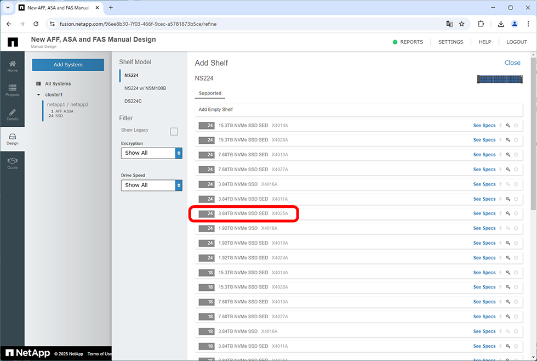537x361 pixels.
Task: Select the Design drive icon
Action: 12,137
